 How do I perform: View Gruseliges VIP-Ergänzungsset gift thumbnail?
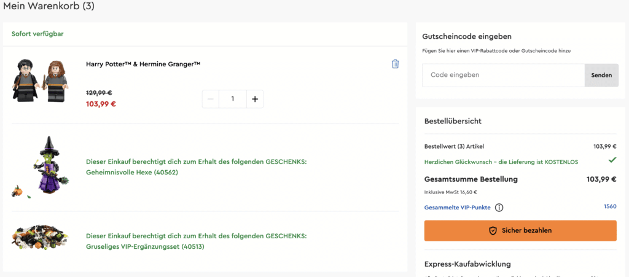click(x=40, y=238)
